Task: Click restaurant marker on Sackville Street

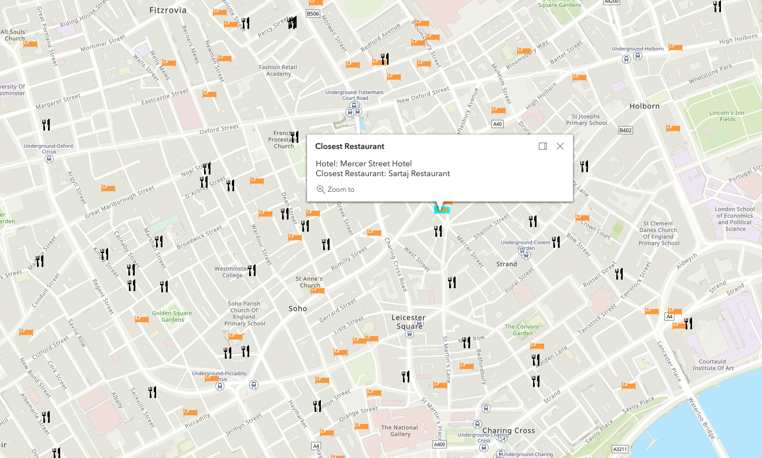Action: (x=153, y=393)
